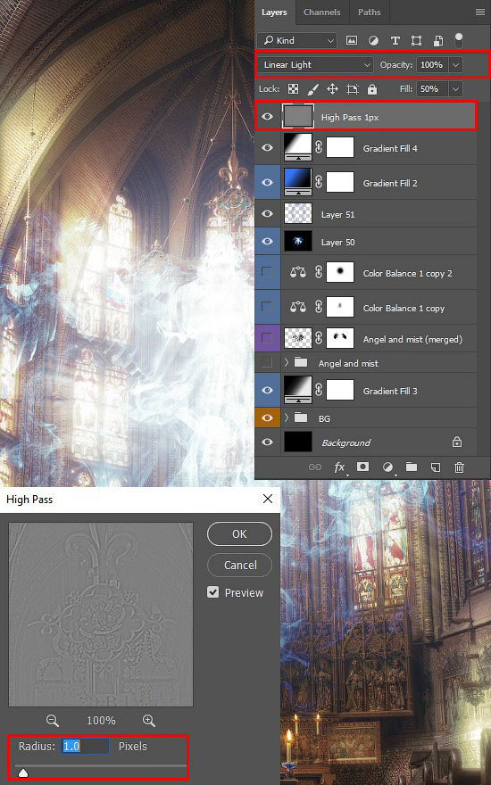This screenshot has width=491, height=785.
Task: Zoom in the High Pass preview
Action: tap(149, 721)
